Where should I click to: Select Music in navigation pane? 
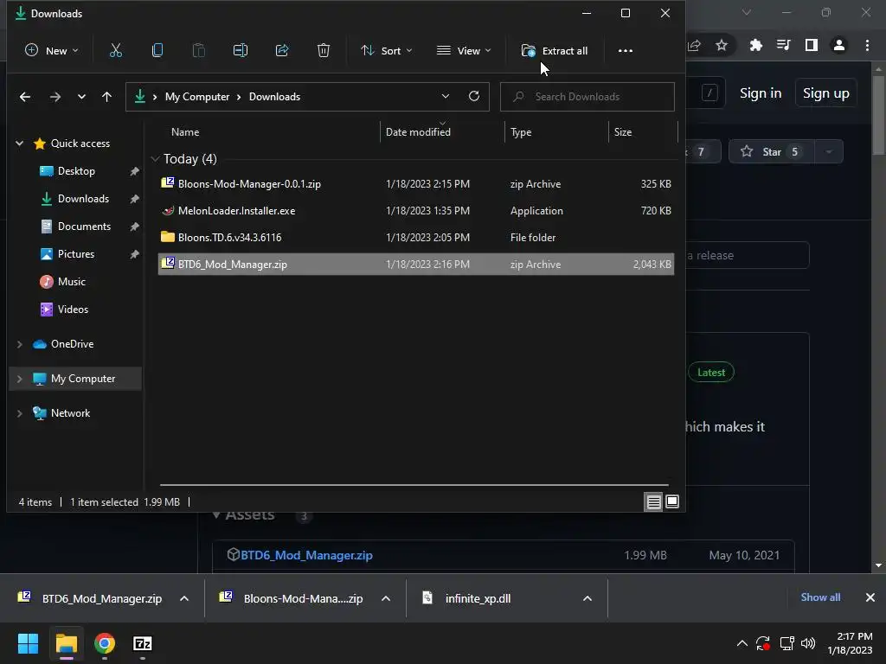point(71,282)
